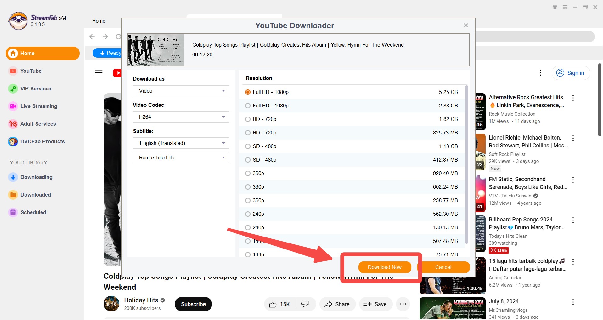Click the Scheduled library icon
Image resolution: width=603 pixels, height=320 pixels.
click(13, 212)
